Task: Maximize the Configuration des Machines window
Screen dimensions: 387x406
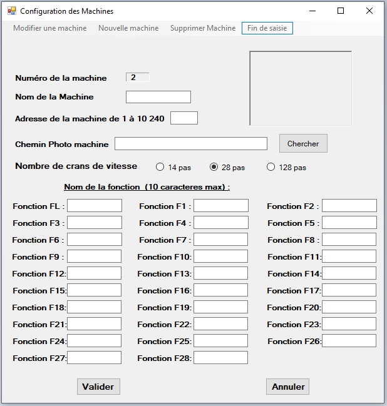Action: (341, 11)
